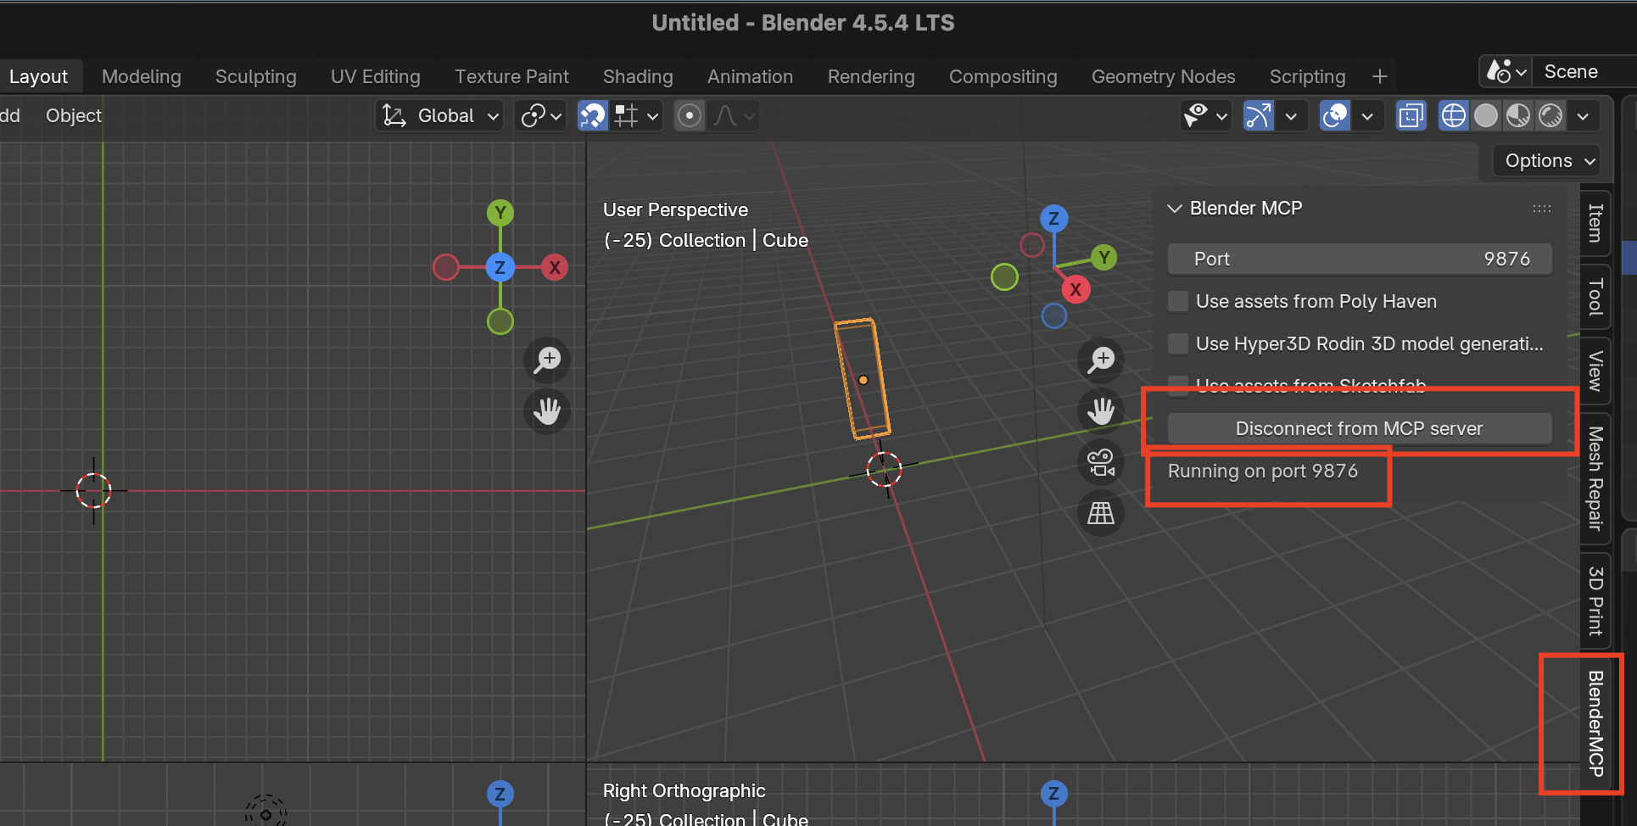Viewport: 1637px width, 826px height.
Task: Toggle X-ray view icon
Action: 1411,115
